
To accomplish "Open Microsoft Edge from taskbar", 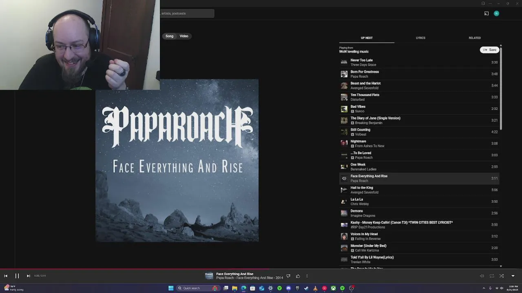I will (243, 288).
